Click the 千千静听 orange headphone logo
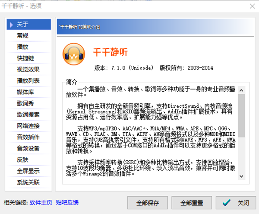The height and width of the screenshot is (214, 259). 73,53
